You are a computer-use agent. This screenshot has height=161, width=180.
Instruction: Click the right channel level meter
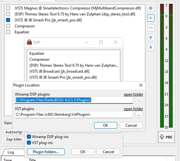point(171,66)
